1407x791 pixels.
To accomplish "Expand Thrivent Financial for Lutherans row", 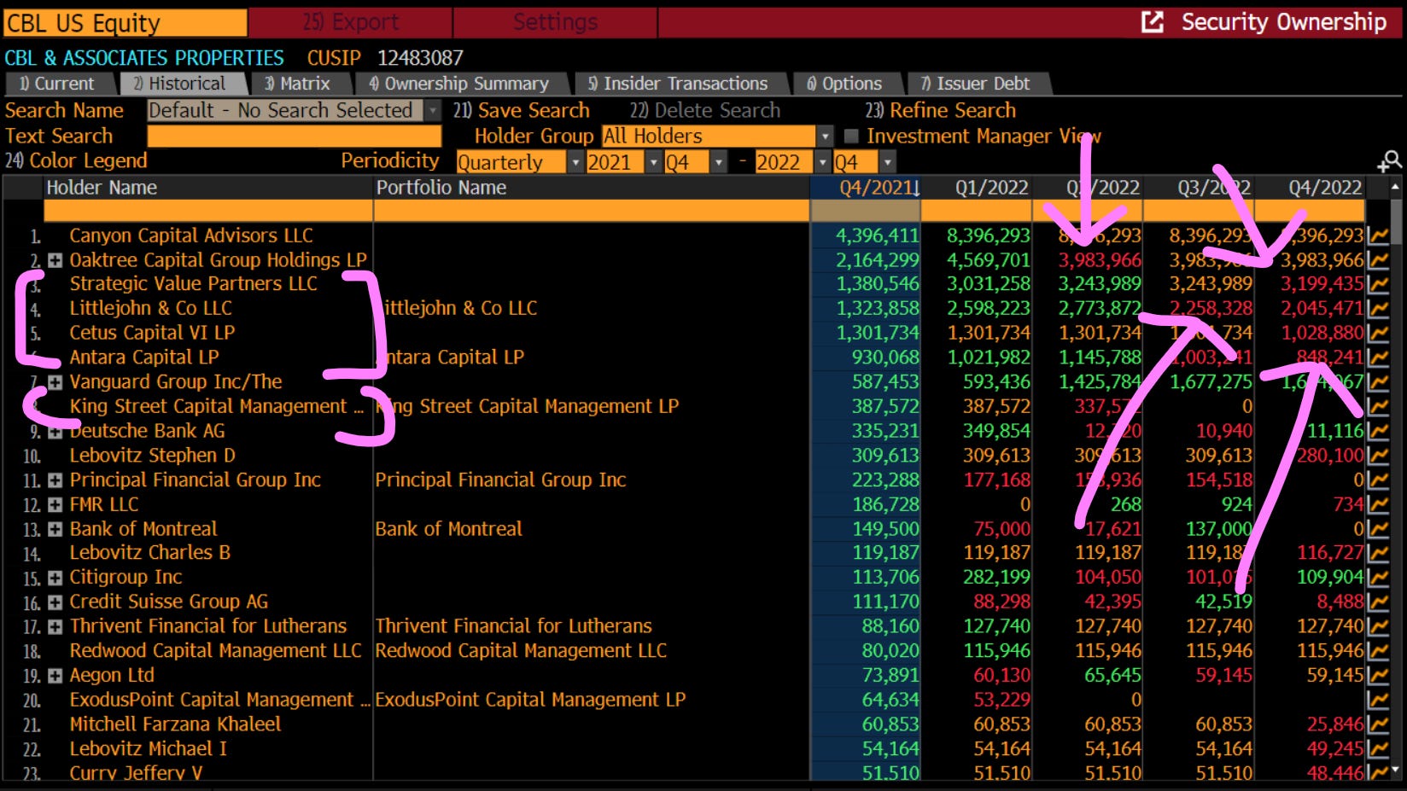I will point(55,626).
